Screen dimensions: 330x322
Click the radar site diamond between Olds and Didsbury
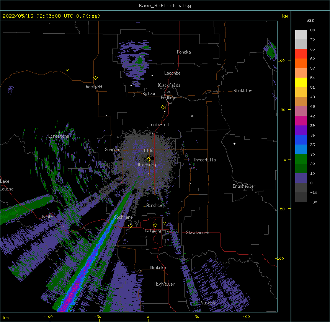149,159
